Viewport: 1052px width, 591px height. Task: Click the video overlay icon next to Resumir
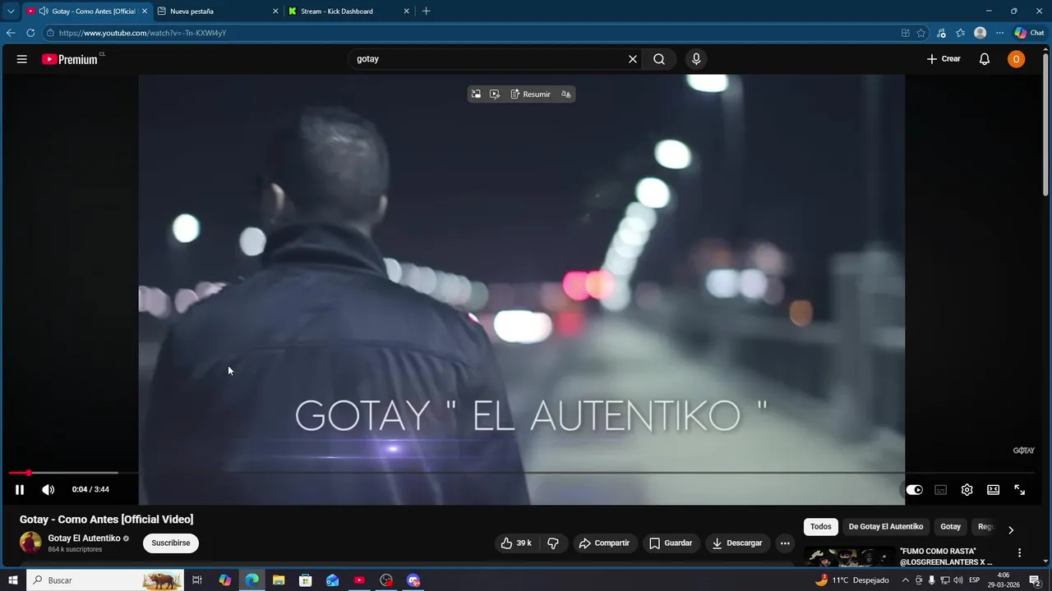pos(494,94)
